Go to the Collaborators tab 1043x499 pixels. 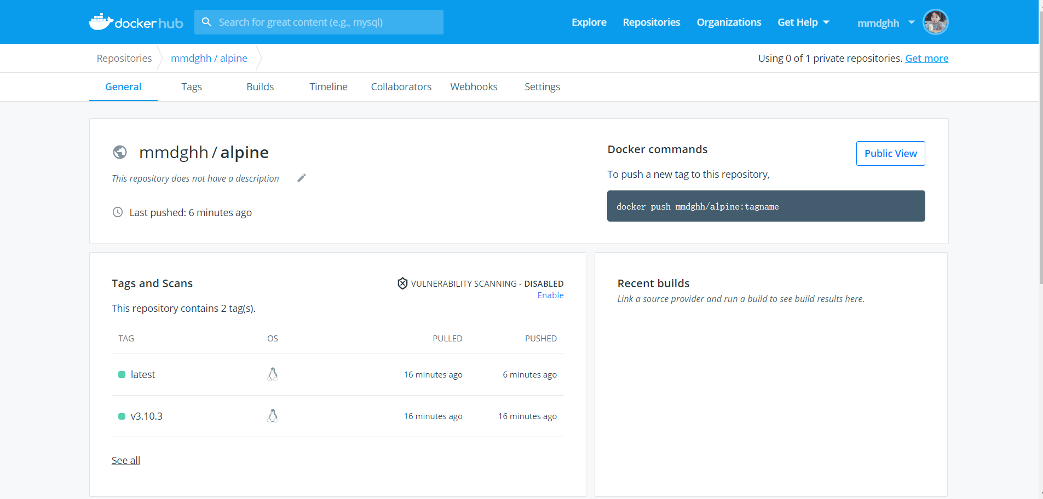coord(401,87)
